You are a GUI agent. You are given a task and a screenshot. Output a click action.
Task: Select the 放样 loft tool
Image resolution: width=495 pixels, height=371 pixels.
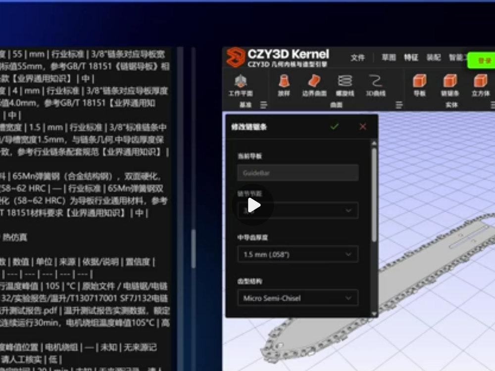(284, 86)
